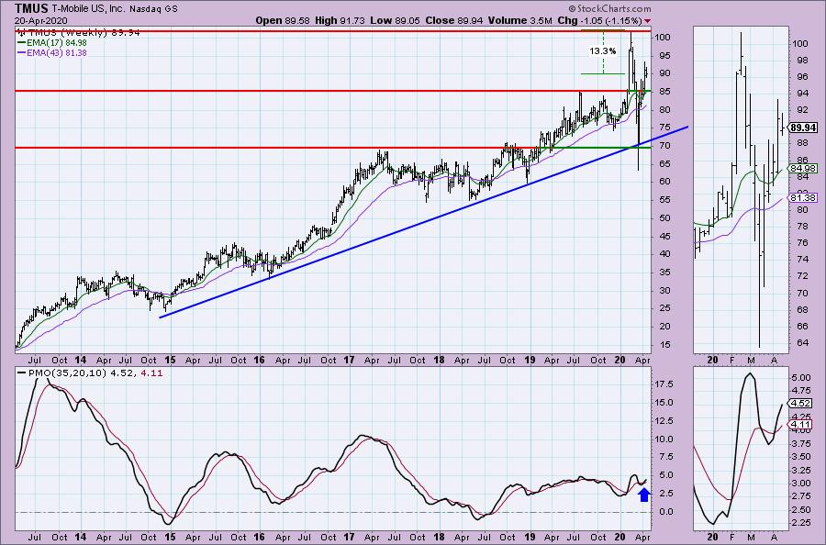Click the TMUS (Weekly) 89.94 legend label
Image resolution: width=826 pixels, height=545 pixels.
pyautogui.click(x=79, y=33)
